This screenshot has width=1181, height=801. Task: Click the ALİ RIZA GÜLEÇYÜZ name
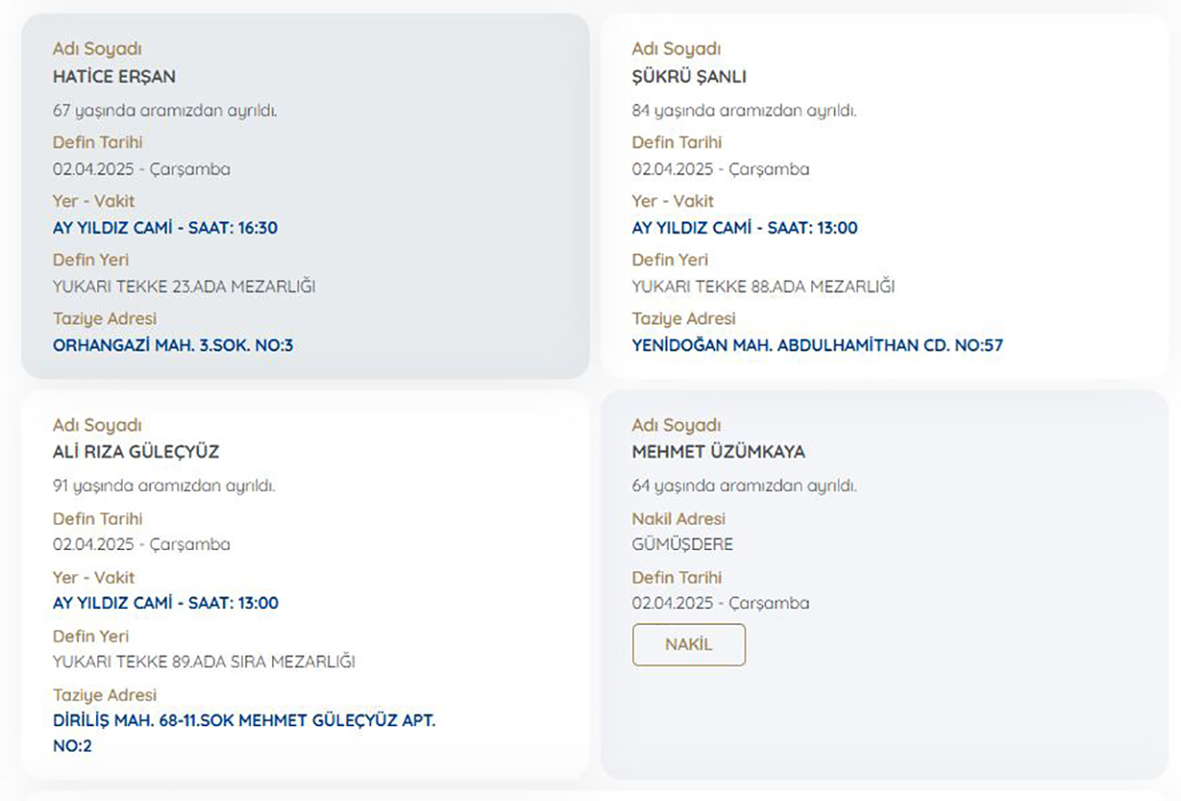coord(136,452)
